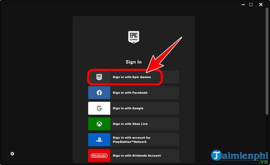Open settings via the gear icon
The width and height of the screenshot is (270, 165).
(x=12, y=153)
